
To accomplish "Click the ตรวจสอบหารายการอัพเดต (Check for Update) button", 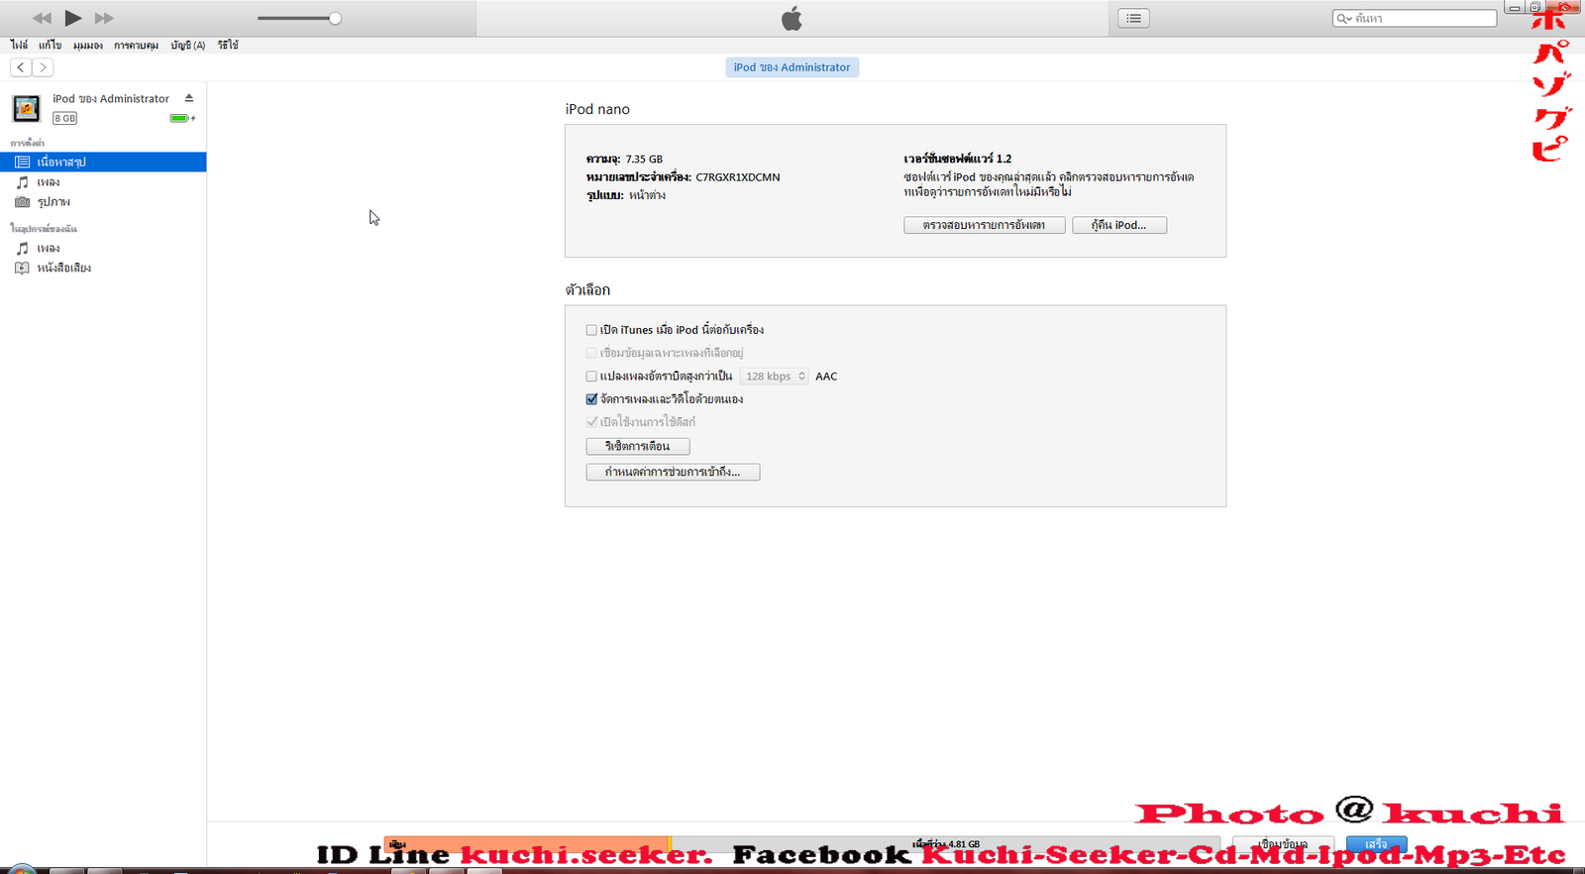I will coord(985,225).
